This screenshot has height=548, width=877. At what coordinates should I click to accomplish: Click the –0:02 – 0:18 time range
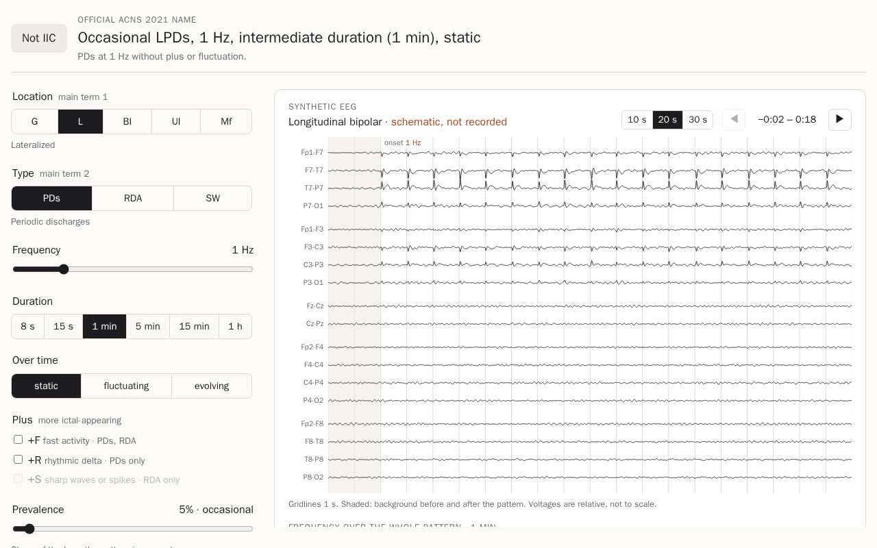[x=787, y=119]
